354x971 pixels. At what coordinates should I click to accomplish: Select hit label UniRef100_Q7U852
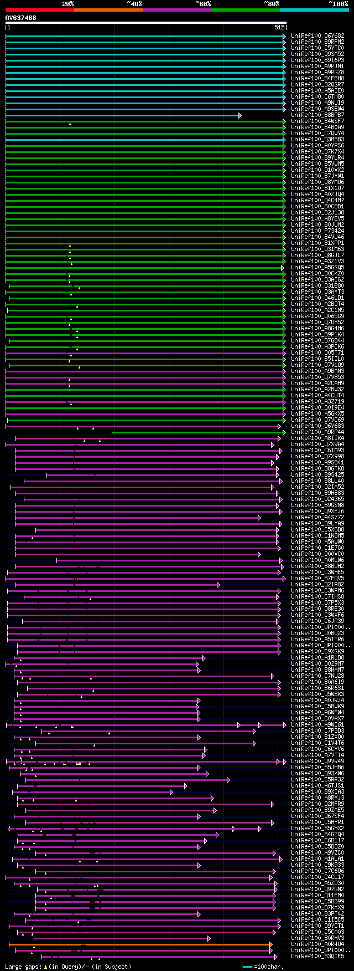[317, 323]
